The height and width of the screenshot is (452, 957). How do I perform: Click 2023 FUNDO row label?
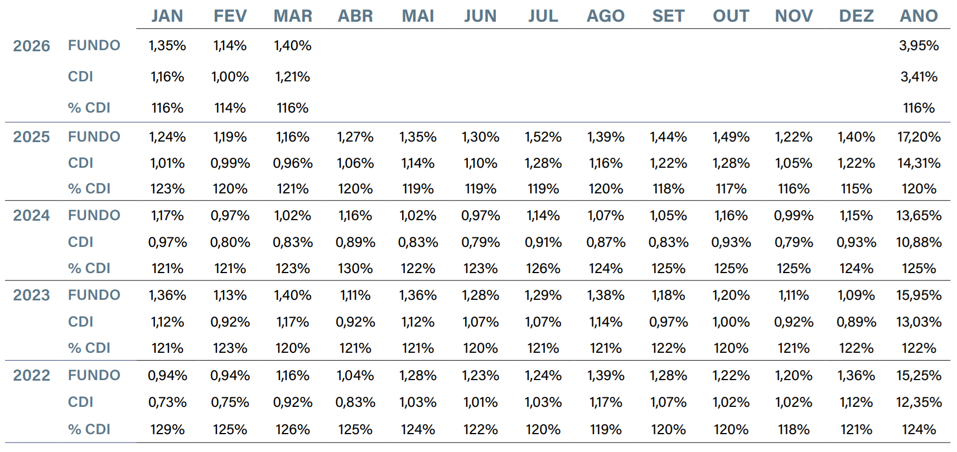click(x=94, y=295)
